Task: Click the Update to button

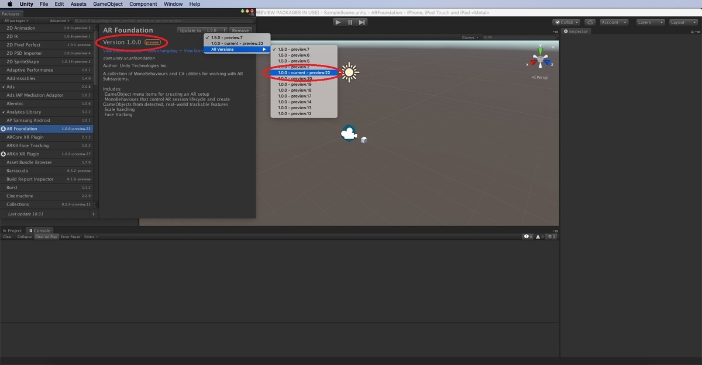Action: click(191, 30)
